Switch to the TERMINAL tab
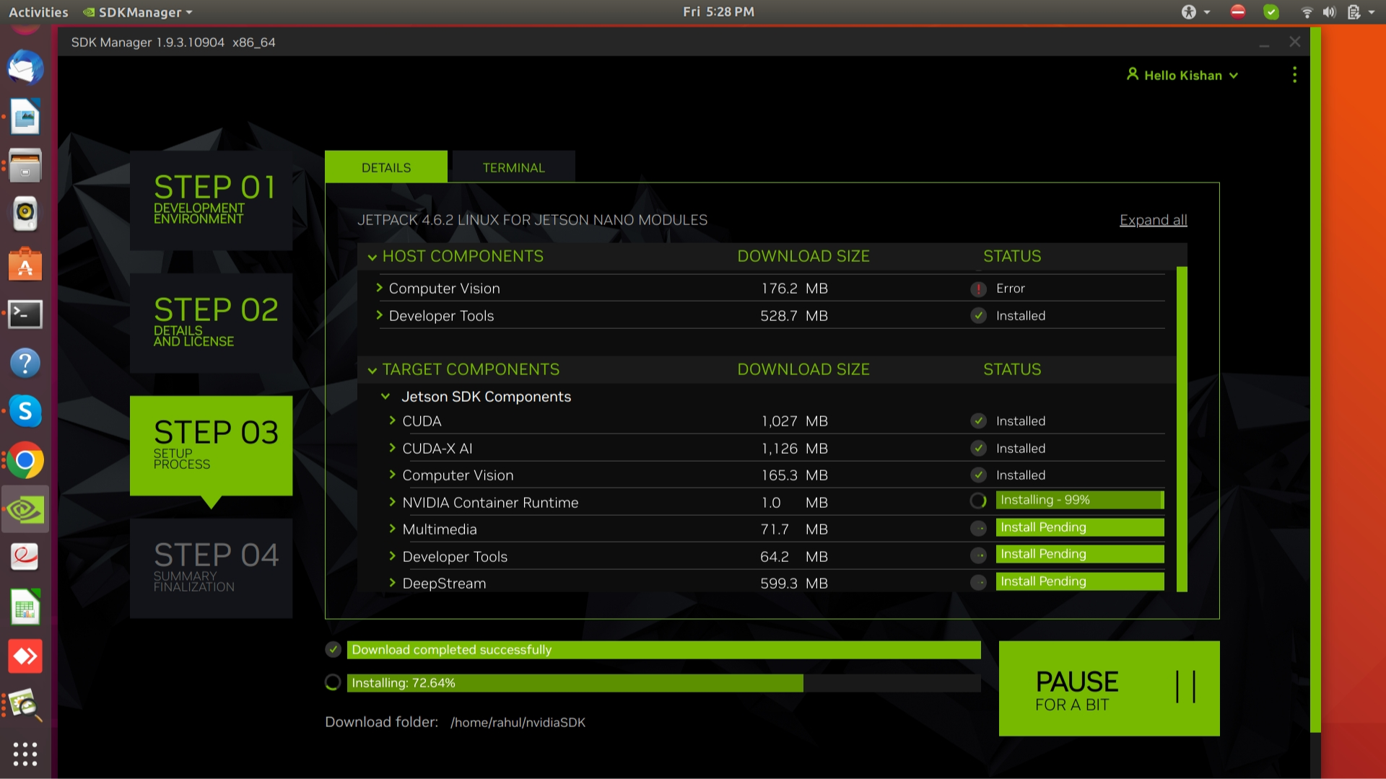 pos(513,167)
